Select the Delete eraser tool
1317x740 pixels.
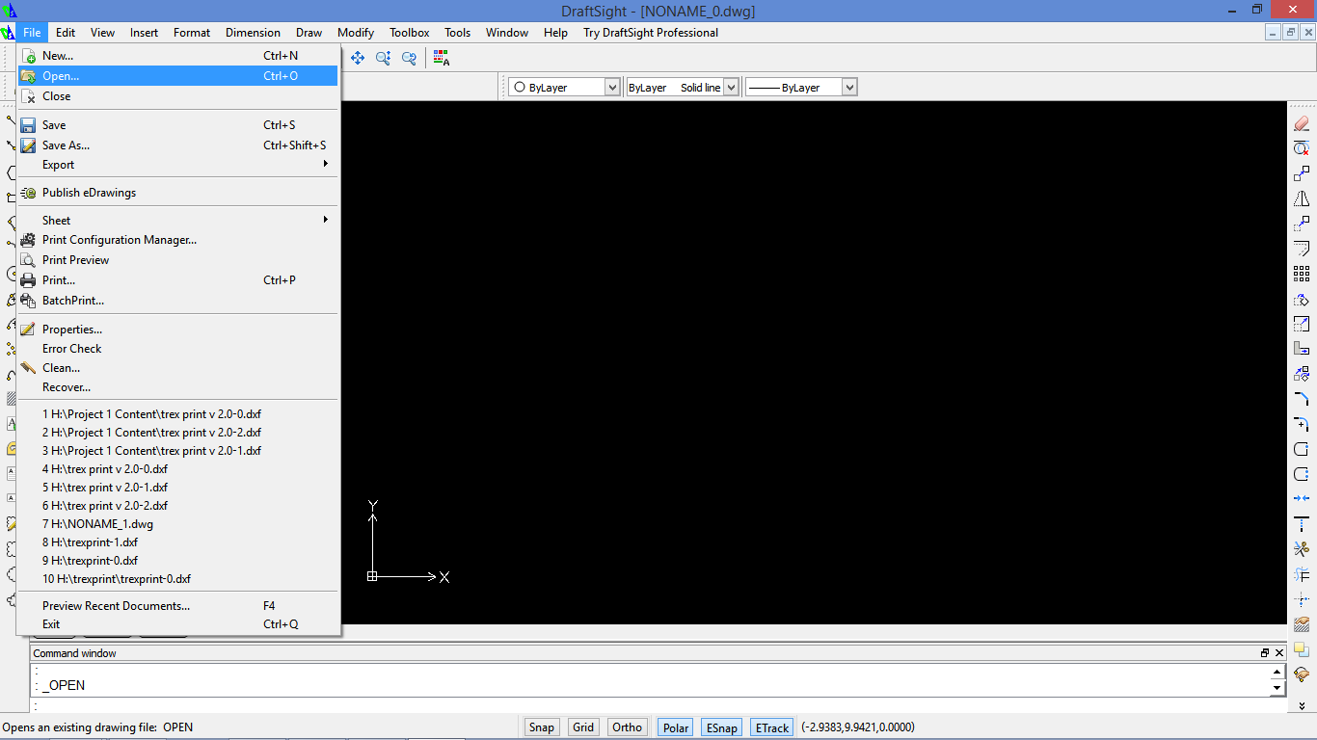pyautogui.click(x=1302, y=123)
